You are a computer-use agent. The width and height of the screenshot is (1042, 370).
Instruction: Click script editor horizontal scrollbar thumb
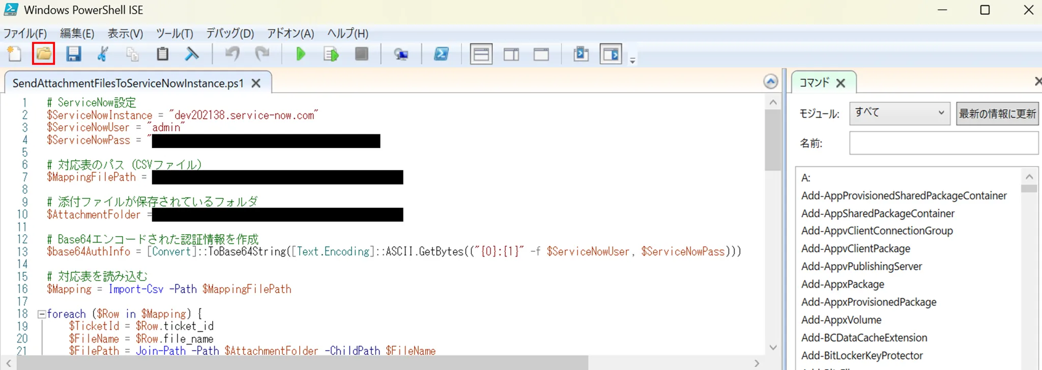tap(303, 363)
